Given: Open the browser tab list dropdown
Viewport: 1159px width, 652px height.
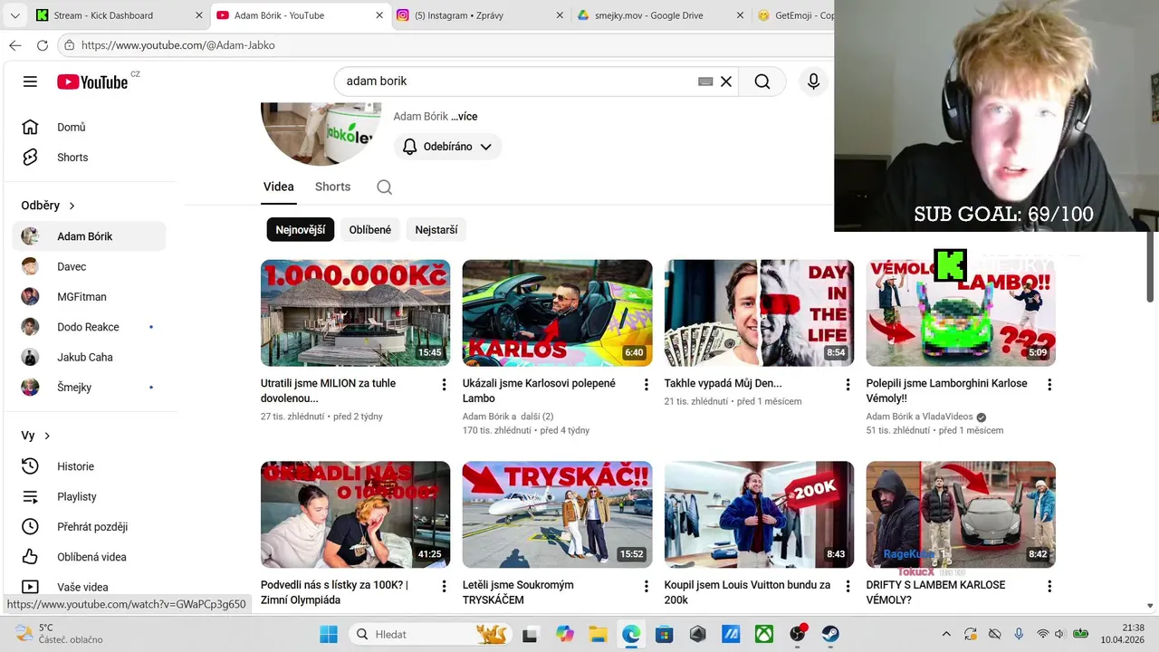Looking at the screenshot, I should (15, 15).
